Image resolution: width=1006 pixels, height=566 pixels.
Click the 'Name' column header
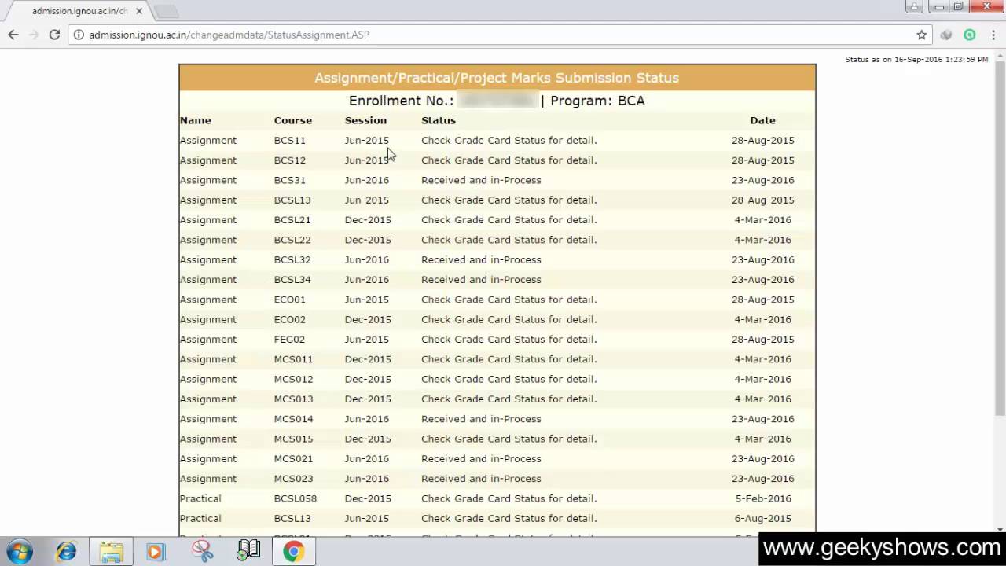196,120
